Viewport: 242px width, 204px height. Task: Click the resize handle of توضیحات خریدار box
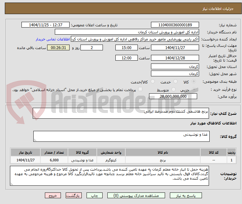pyautogui.click(x=12, y=184)
